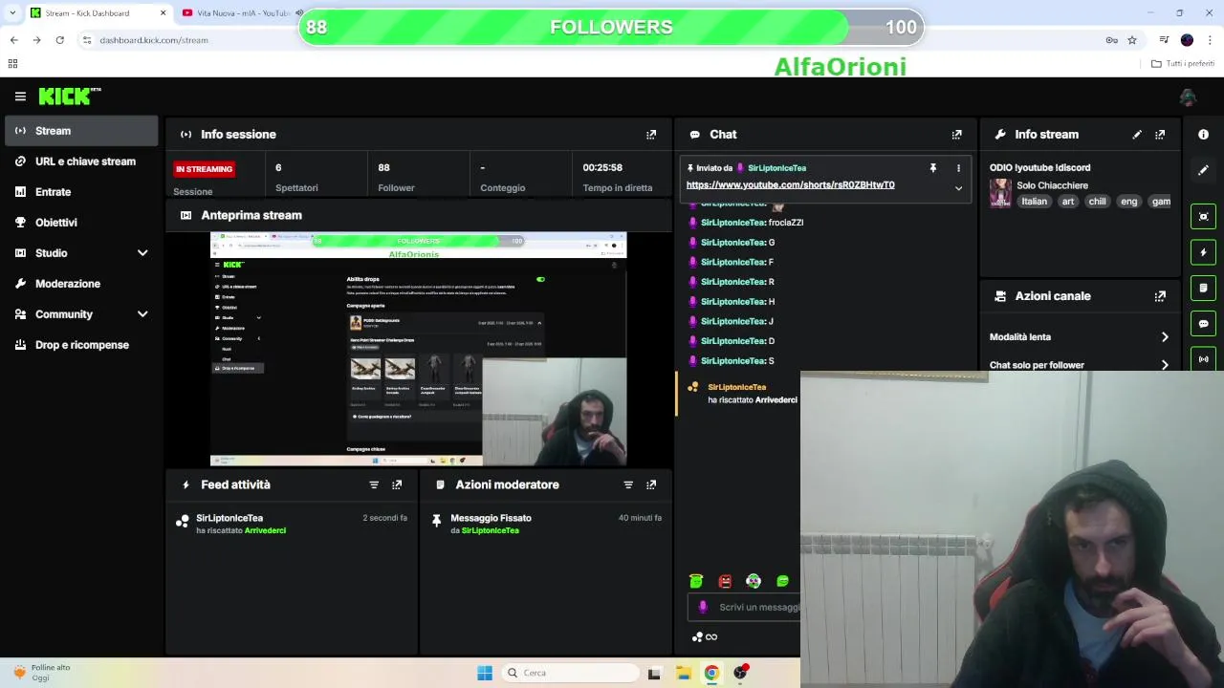Screen dimensions: 1224x688
Task: Toggle chat panel in right rail
Action: click(x=1203, y=324)
